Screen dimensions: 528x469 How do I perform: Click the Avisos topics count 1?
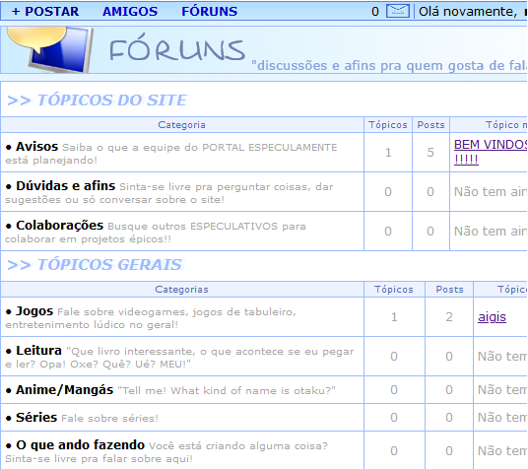(388, 153)
